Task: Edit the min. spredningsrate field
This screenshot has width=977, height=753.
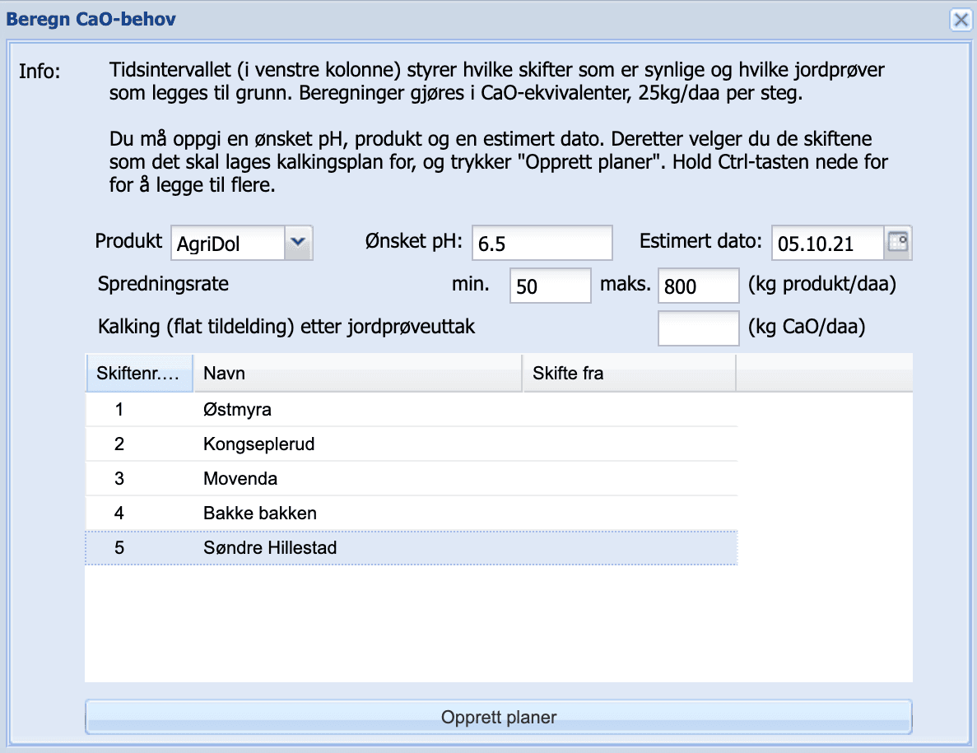Action: [550, 286]
